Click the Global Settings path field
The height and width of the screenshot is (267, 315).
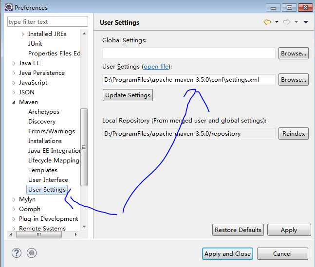click(x=188, y=53)
